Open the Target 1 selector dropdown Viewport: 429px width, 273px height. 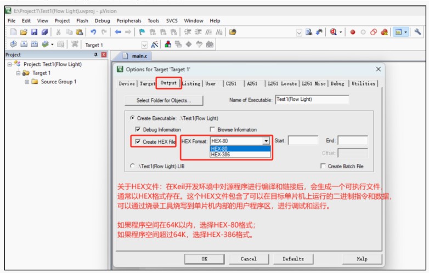(x=144, y=45)
